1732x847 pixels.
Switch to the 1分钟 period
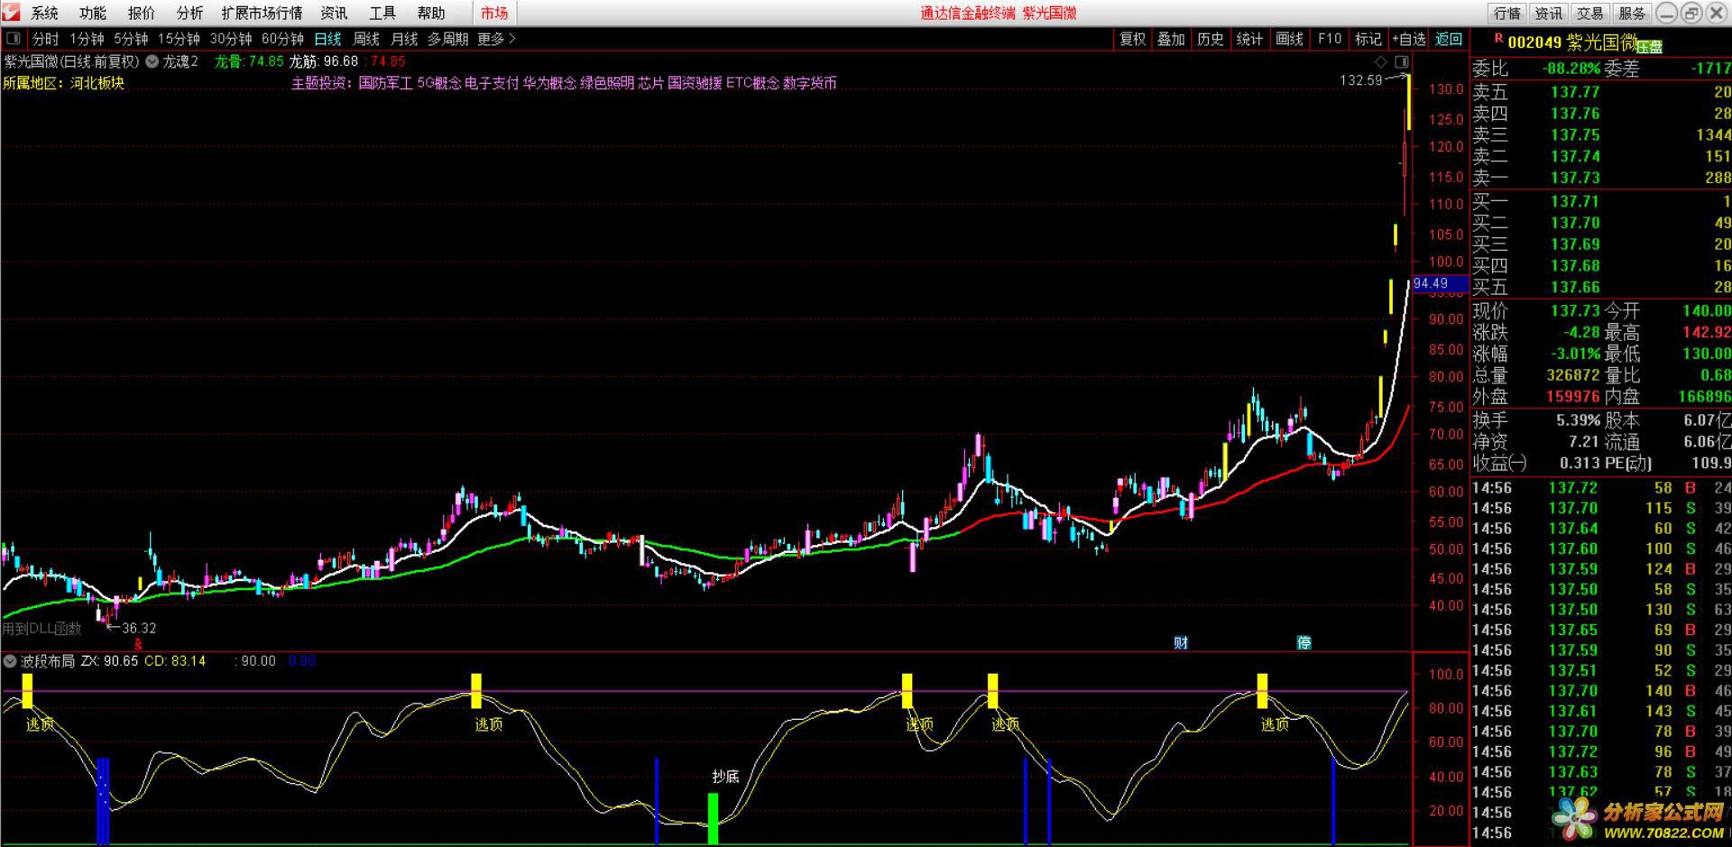tap(87, 39)
